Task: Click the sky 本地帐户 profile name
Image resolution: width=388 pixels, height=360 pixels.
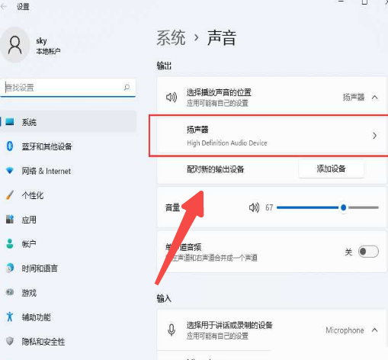Action: [x=48, y=46]
